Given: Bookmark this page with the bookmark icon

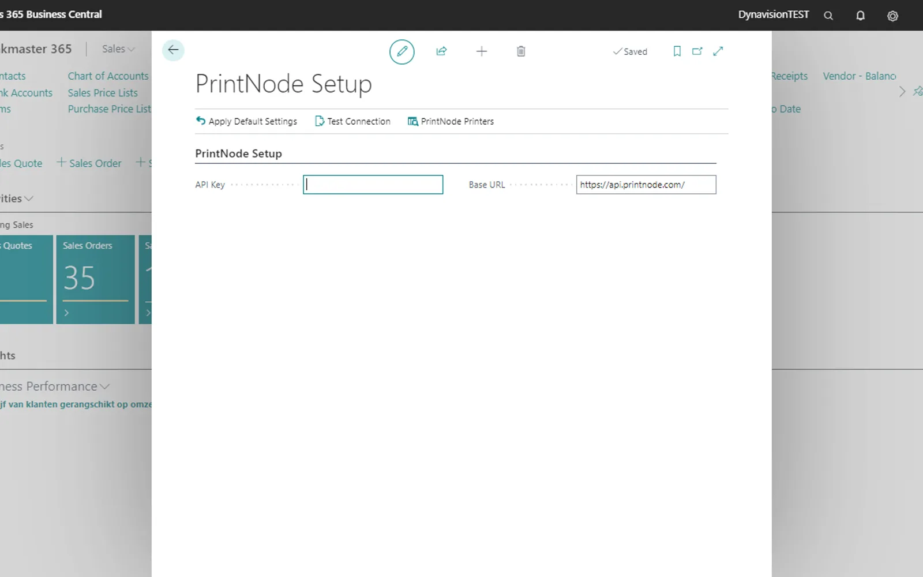Looking at the screenshot, I should [677, 51].
